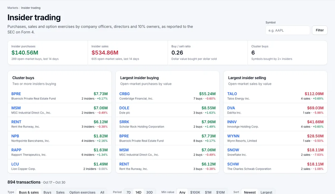Click the $1.49M value for LCU
This screenshot has width=335, height=194.
100,164
